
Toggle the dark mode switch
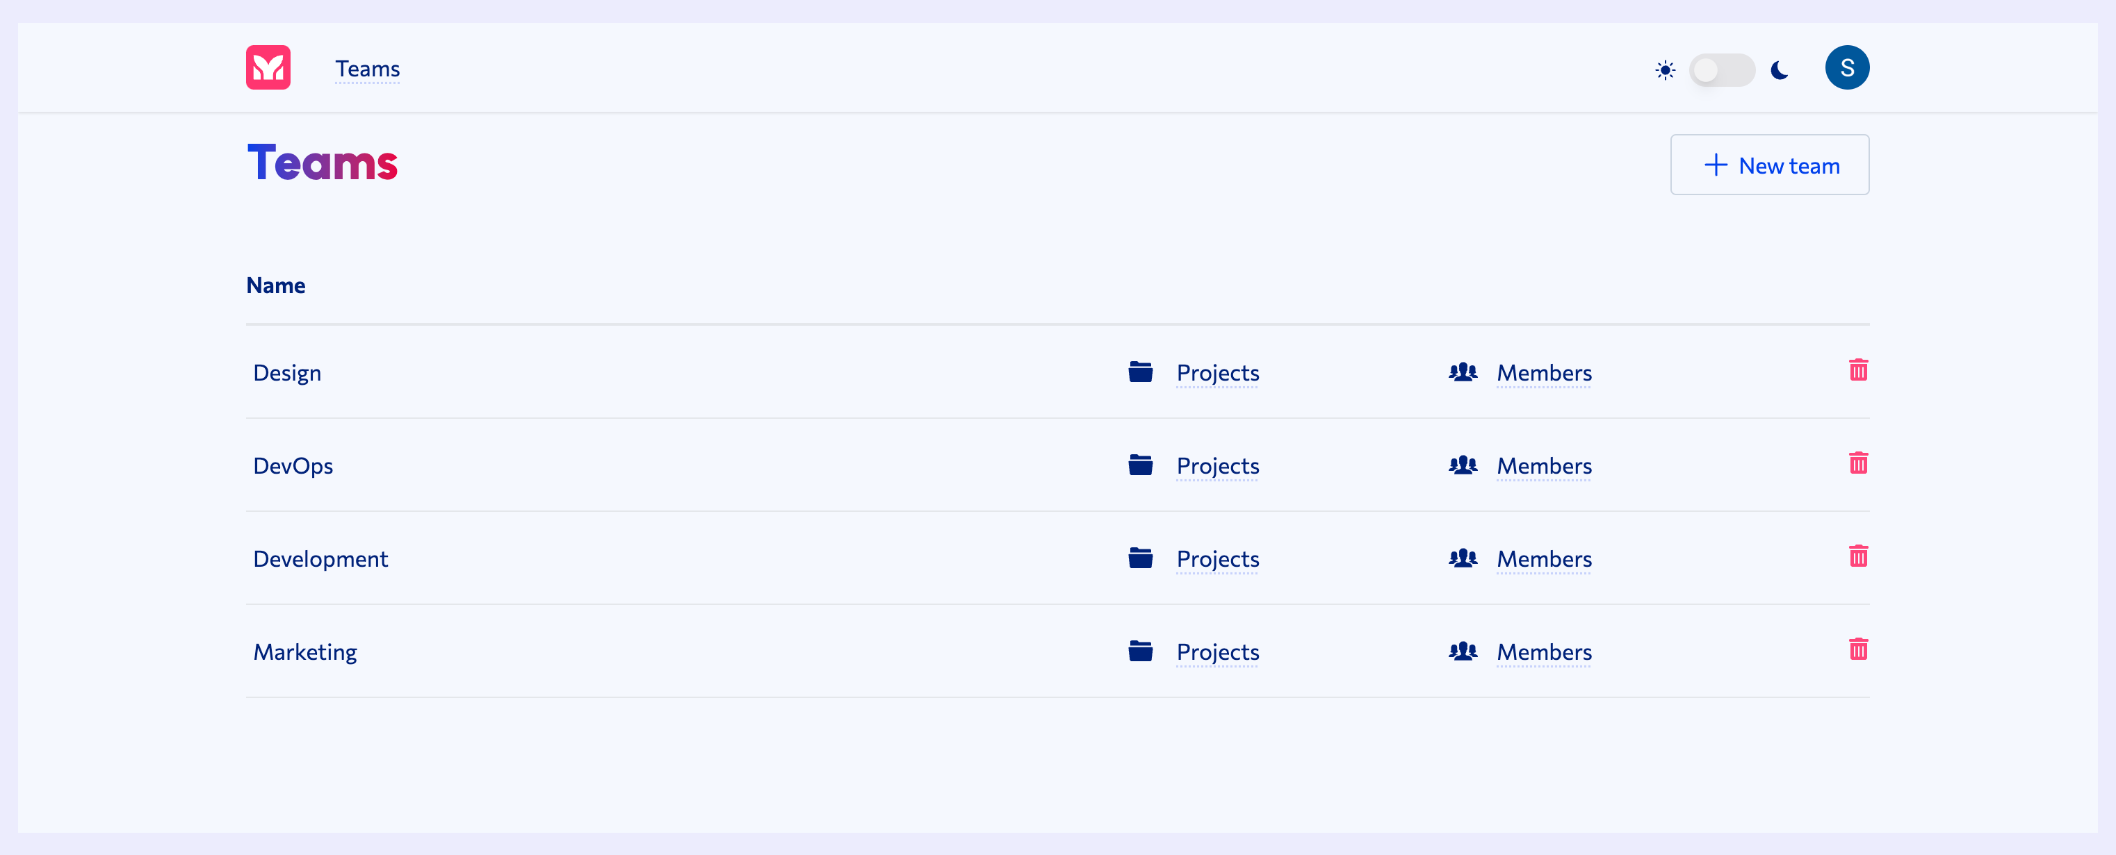[1722, 69]
